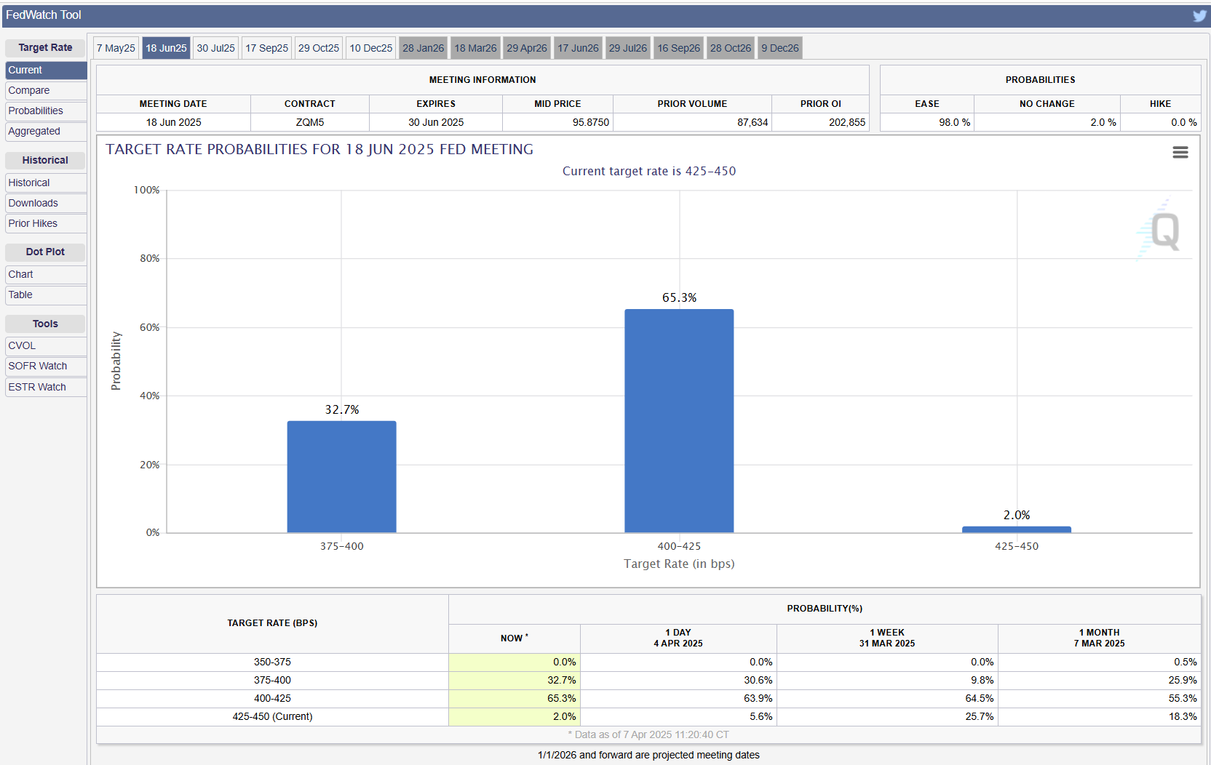Click the 400-425 probability bar
This screenshot has width=1211, height=765.
(679, 421)
